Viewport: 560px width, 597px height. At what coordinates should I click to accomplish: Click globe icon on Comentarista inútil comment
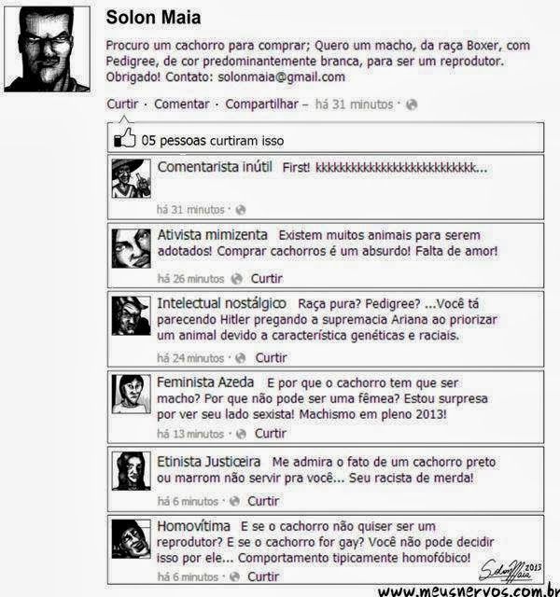tap(241, 210)
